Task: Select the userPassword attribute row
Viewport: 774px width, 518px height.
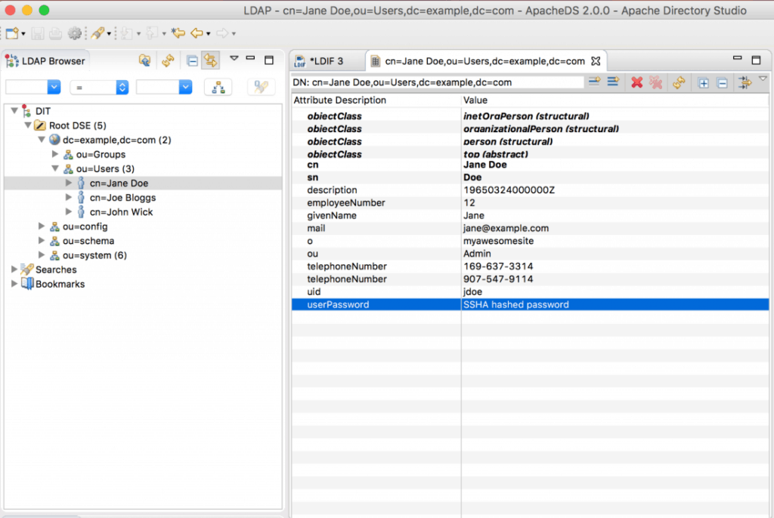Action: (x=530, y=304)
